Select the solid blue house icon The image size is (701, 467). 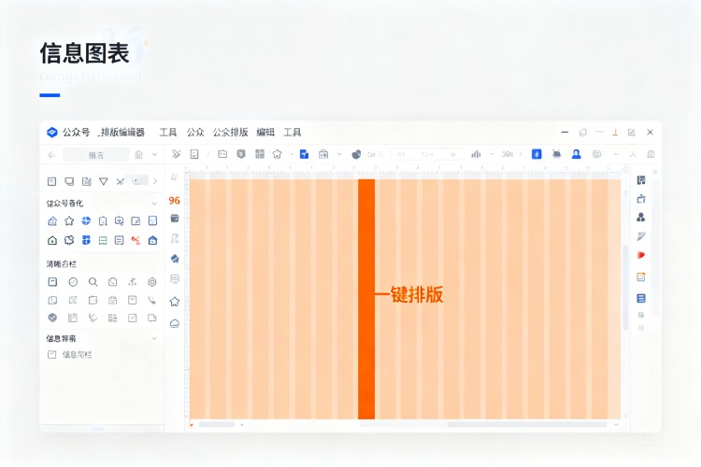pyautogui.click(x=152, y=240)
